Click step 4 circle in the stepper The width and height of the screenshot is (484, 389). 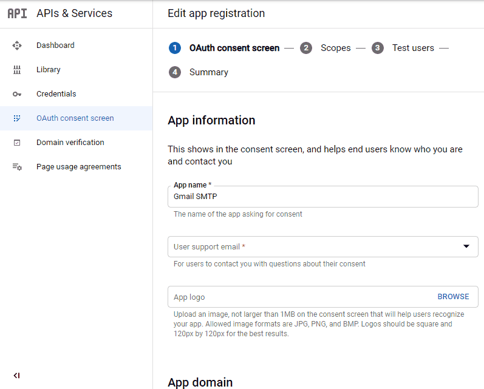pyautogui.click(x=175, y=72)
